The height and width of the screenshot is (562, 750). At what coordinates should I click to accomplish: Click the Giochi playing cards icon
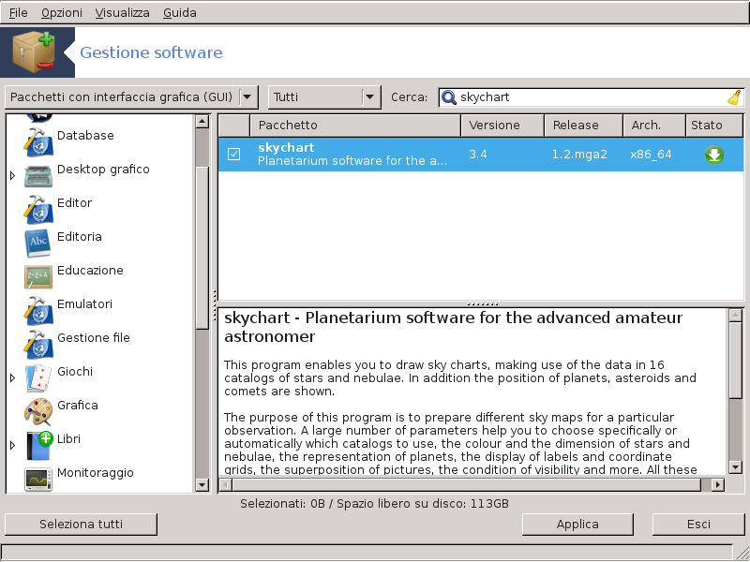[38, 378]
